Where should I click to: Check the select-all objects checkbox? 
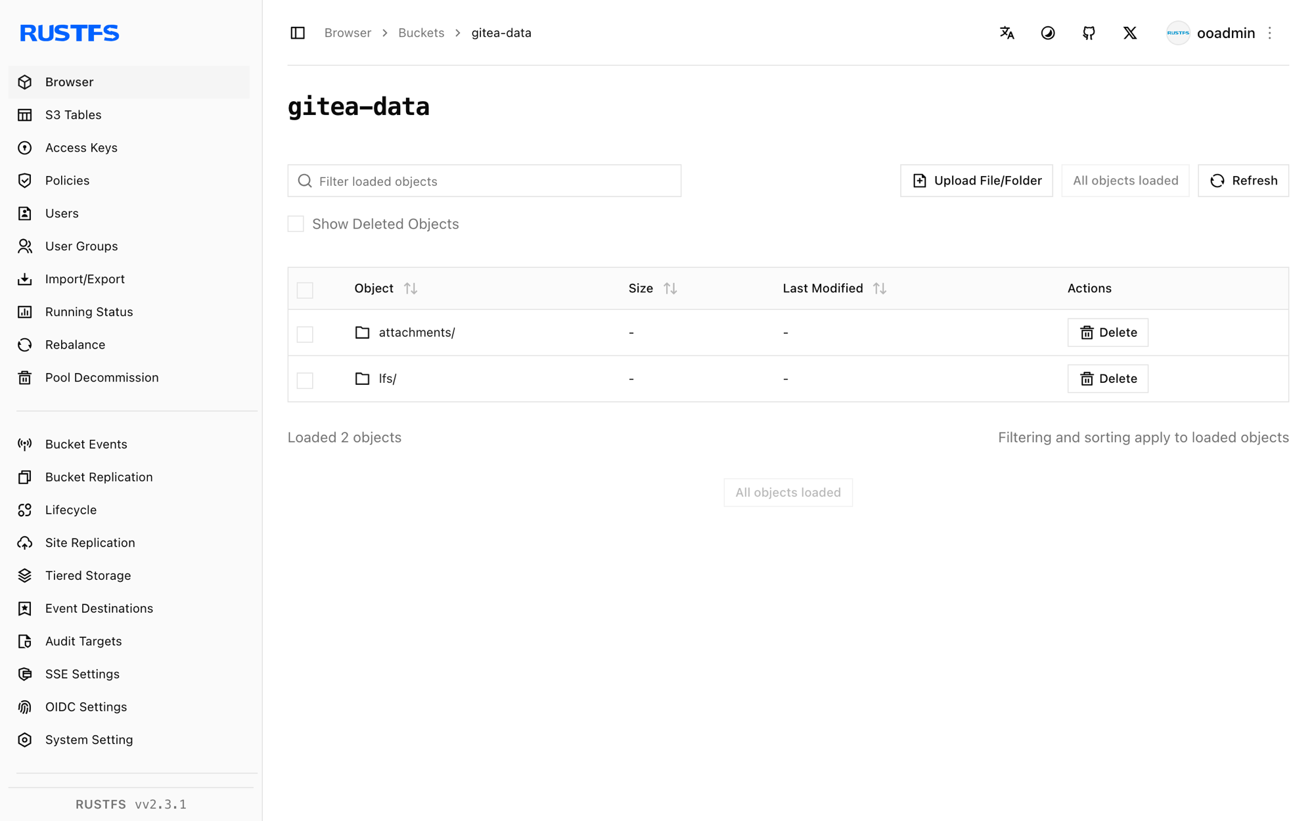pyautogui.click(x=305, y=290)
